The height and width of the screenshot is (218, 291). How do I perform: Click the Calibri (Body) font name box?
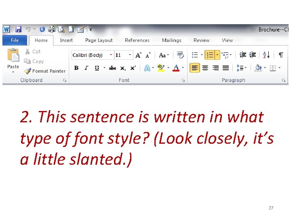[x=90, y=55]
